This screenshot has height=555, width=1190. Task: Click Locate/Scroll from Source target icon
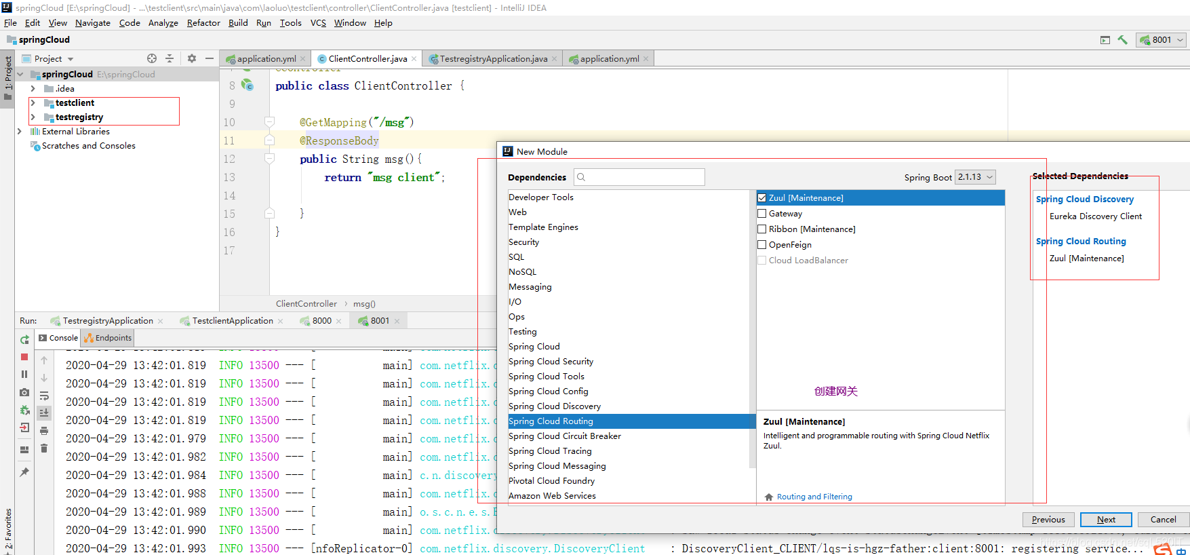pyautogui.click(x=152, y=59)
